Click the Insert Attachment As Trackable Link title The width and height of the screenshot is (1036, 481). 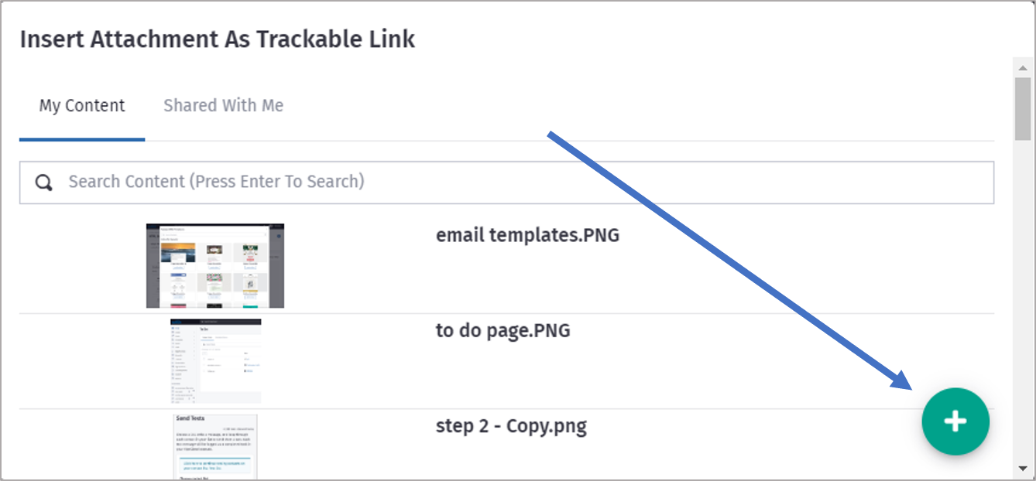217,39
